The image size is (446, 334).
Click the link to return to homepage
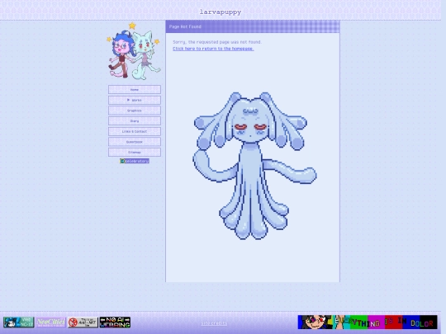tap(213, 49)
